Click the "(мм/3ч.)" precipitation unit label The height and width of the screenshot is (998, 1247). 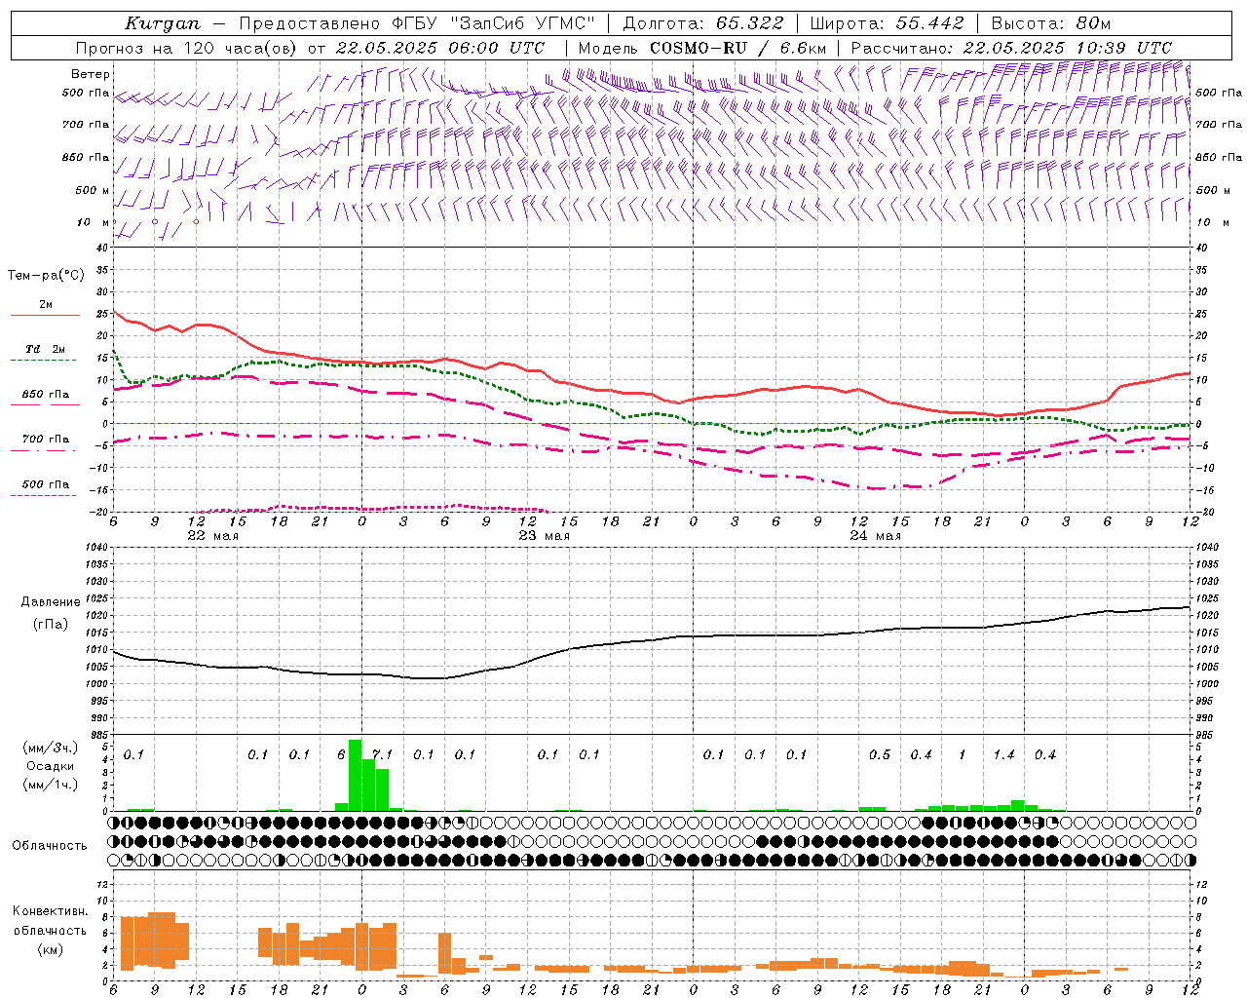pos(49,748)
